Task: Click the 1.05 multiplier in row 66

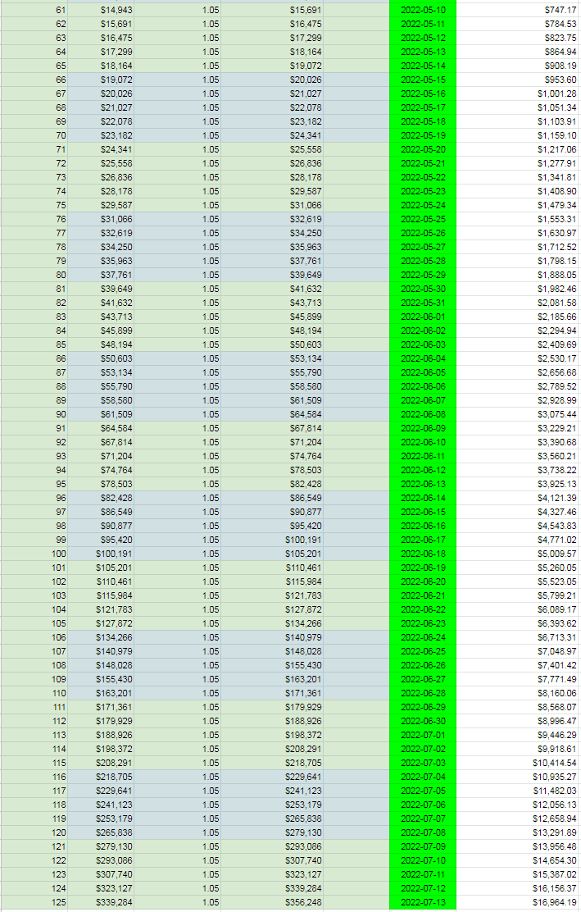Action: point(211,80)
